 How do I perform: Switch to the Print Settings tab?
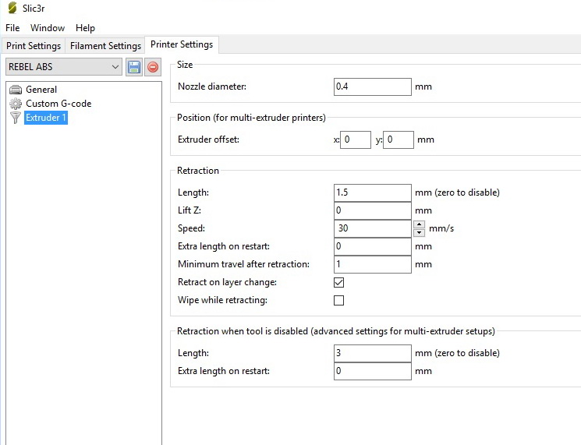[34, 46]
